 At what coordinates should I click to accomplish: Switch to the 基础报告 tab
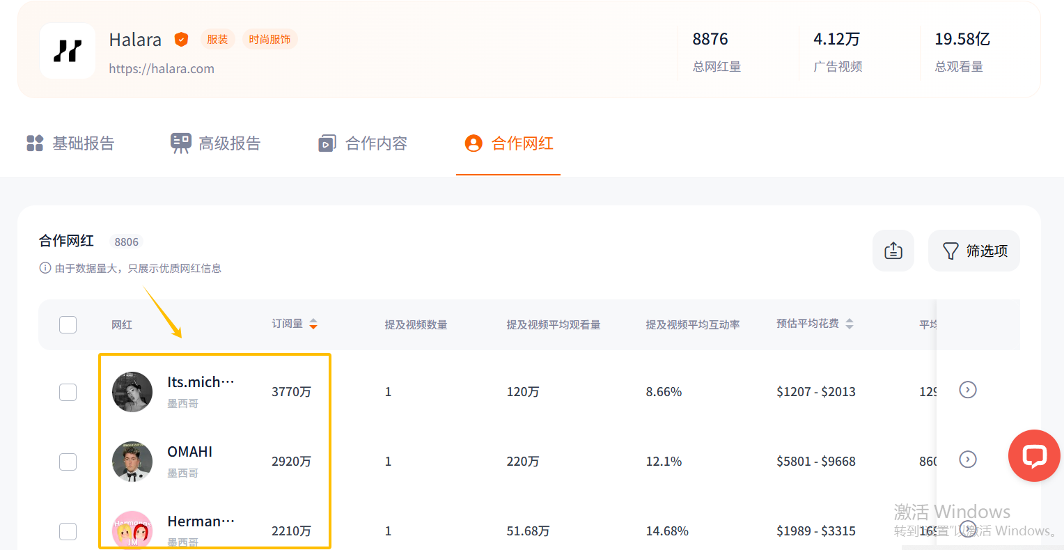(70, 143)
